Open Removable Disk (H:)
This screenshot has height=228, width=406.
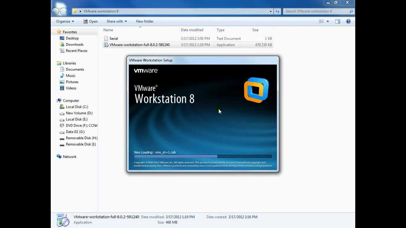point(82,138)
